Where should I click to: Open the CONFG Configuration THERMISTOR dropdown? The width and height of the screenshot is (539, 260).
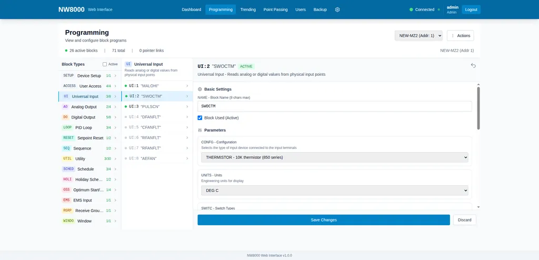pyautogui.click(x=334, y=157)
